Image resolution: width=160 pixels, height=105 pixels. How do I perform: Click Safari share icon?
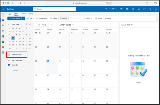pyautogui.click(x=146, y=3)
